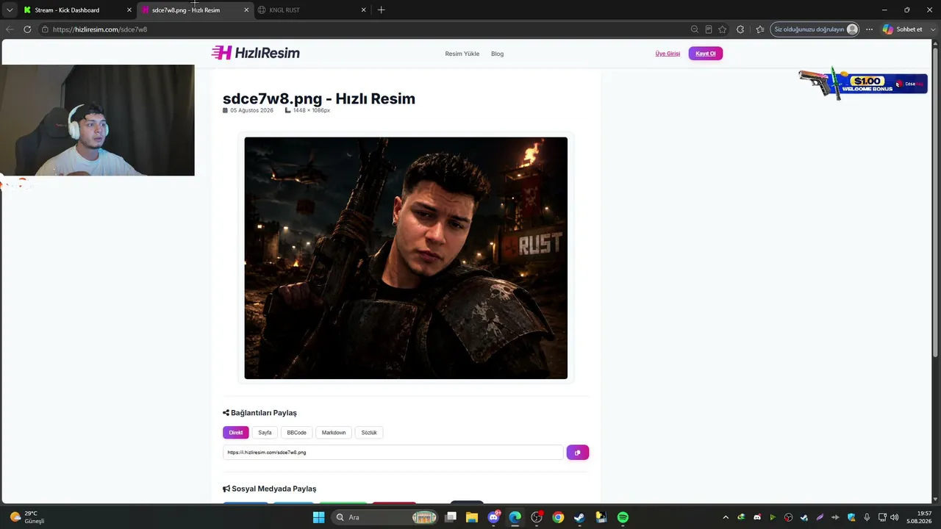Open Windows Security shield in system tray

click(x=851, y=517)
